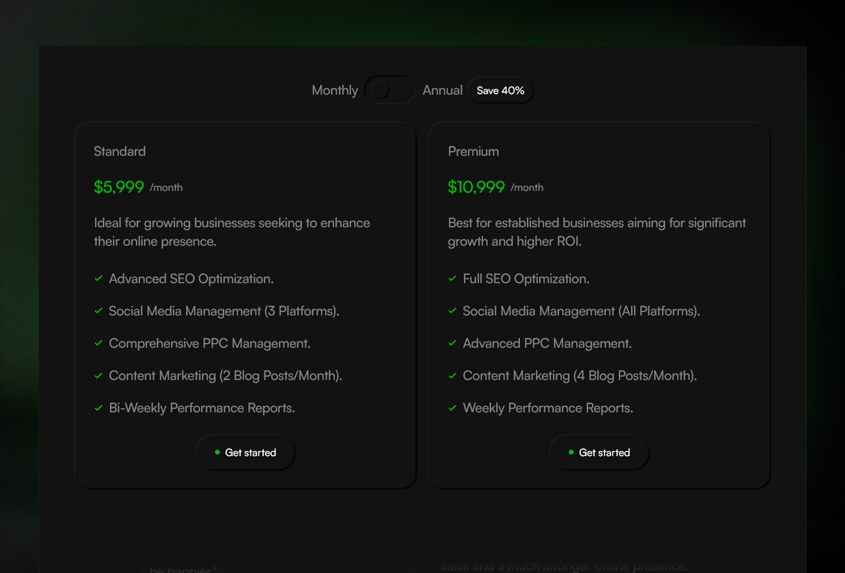Click the checkmark beside Content Marketing (2 Blog Posts/Month)
This screenshot has height=573, width=845.
tap(98, 375)
